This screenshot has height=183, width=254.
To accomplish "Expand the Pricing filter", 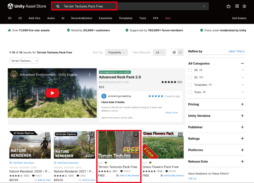I will (x=242, y=104).
